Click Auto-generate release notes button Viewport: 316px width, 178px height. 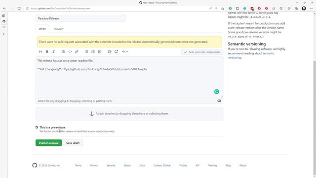(202, 52)
